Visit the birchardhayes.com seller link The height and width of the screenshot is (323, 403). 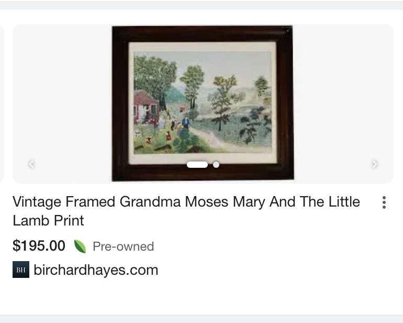96,270
